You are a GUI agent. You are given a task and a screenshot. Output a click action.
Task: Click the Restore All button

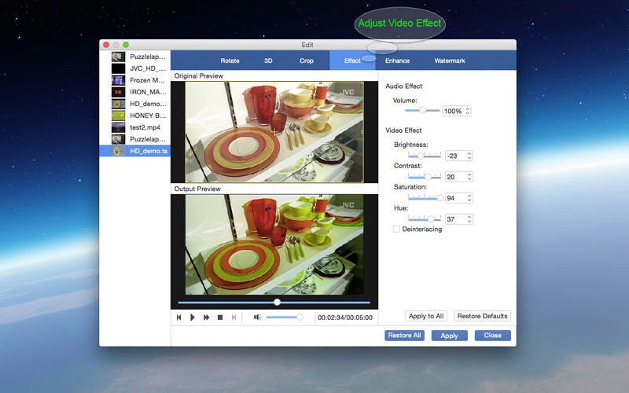pyautogui.click(x=404, y=336)
